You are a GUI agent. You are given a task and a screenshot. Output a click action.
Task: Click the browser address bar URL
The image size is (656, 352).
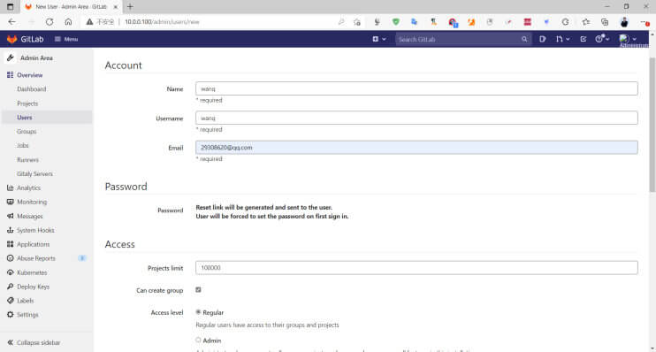162,22
